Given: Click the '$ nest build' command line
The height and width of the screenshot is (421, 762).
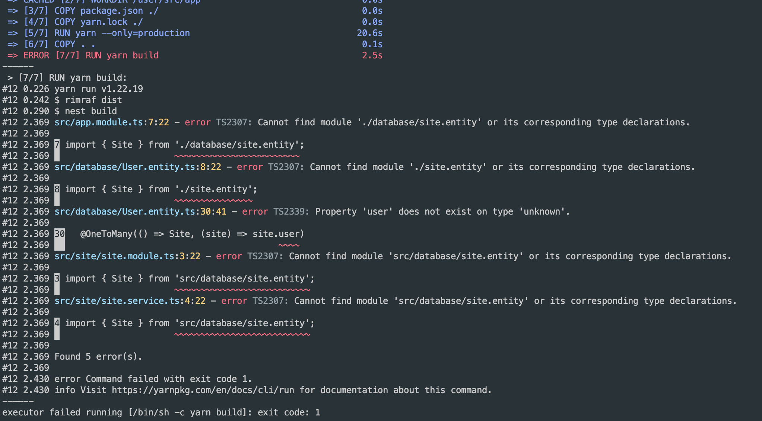Looking at the screenshot, I should 86,111.
